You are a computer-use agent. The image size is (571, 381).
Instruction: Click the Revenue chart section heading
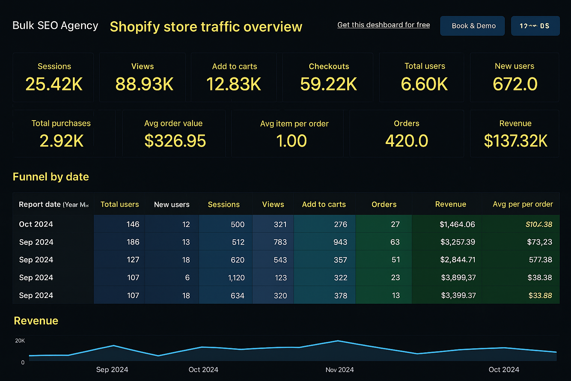36,321
